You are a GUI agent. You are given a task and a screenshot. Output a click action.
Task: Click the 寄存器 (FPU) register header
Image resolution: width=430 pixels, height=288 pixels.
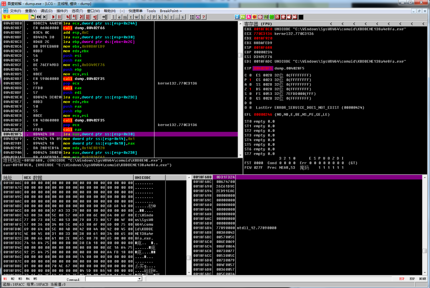pyautogui.click(x=259, y=24)
